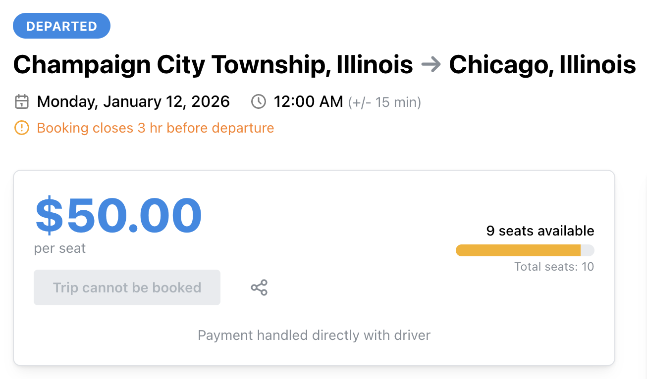
Task: Click the Booking closes 3 hr notice
Action: coord(155,128)
